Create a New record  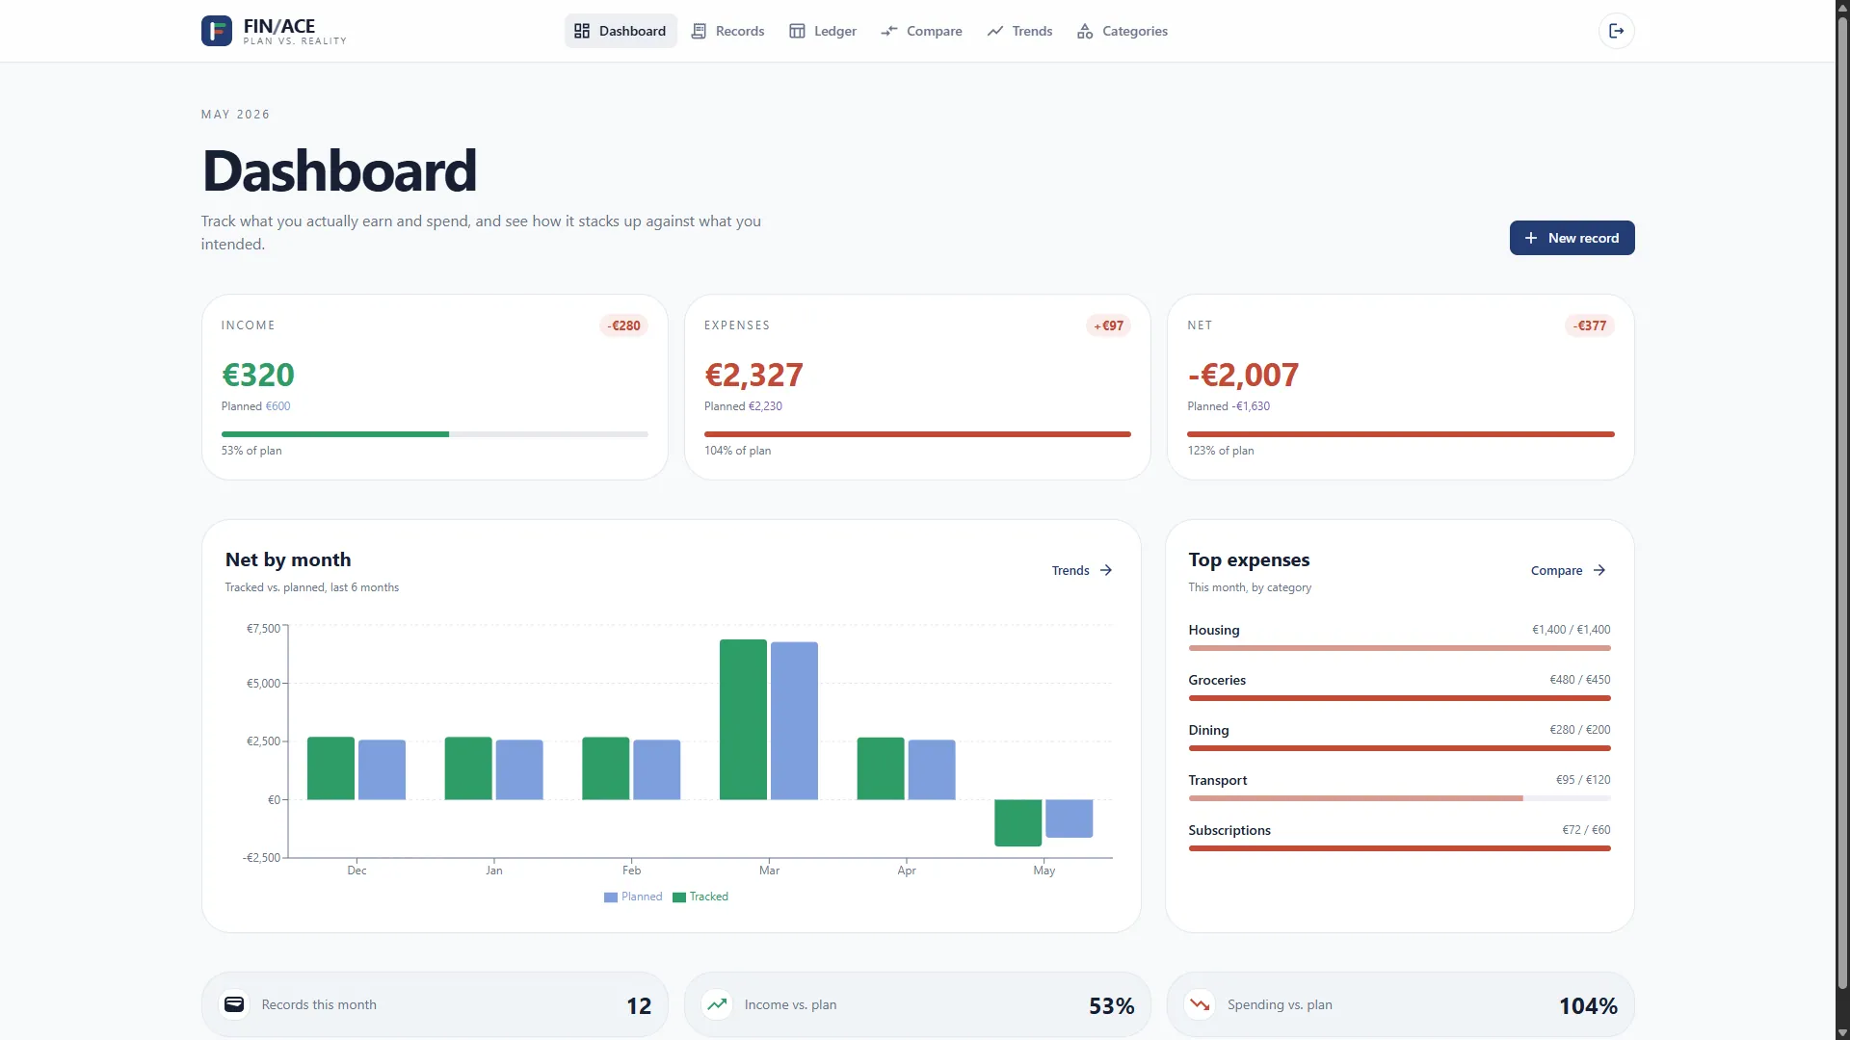pos(1572,238)
